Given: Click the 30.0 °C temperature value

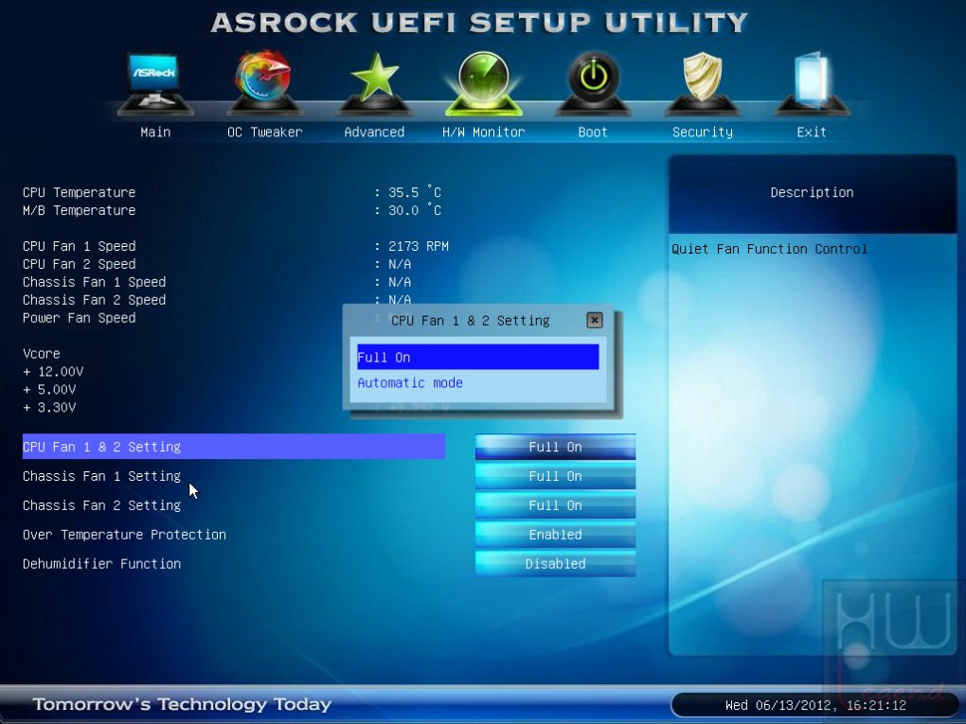Looking at the screenshot, I should coord(415,210).
